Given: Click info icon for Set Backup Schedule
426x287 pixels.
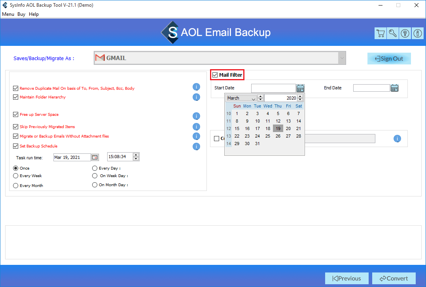Looking at the screenshot, I should (196, 147).
